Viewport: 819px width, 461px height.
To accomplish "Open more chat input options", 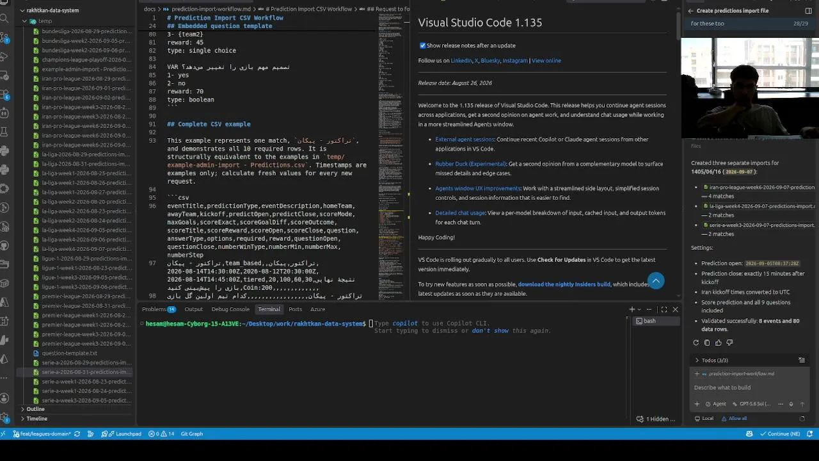I will (x=780, y=404).
